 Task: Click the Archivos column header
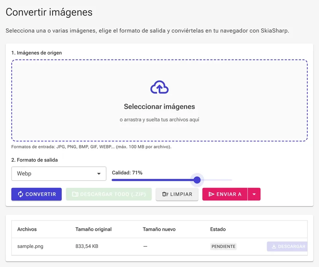click(x=27, y=229)
